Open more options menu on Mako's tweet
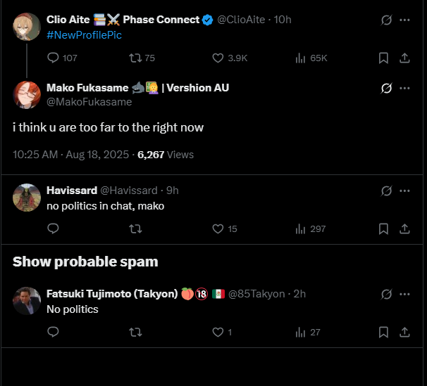427x386 pixels. pyautogui.click(x=404, y=89)
